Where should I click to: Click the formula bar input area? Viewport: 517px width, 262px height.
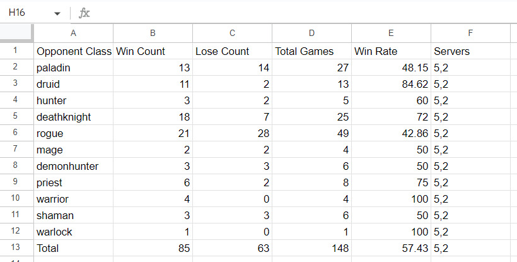[x=303, y=13]
